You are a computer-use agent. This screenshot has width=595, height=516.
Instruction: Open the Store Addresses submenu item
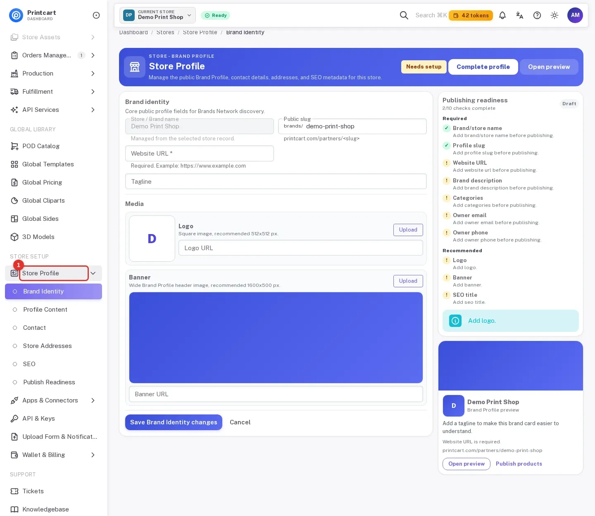pos(54,346)
